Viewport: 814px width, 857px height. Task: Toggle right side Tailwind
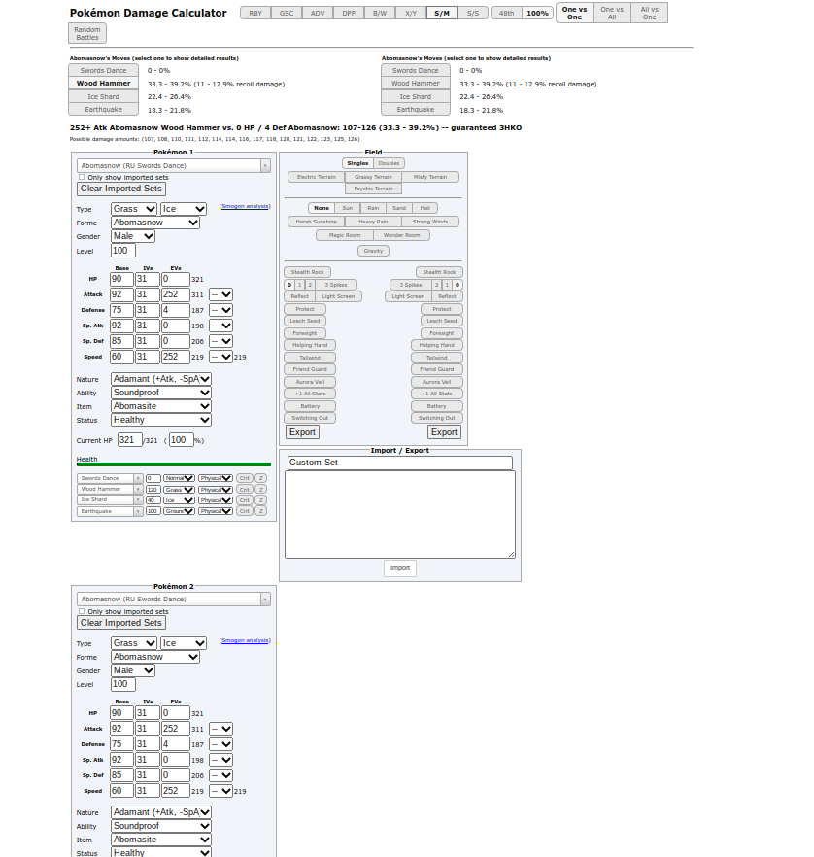coord(436,358)
